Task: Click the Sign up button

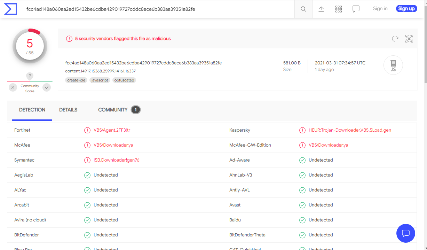Action: 406,9
